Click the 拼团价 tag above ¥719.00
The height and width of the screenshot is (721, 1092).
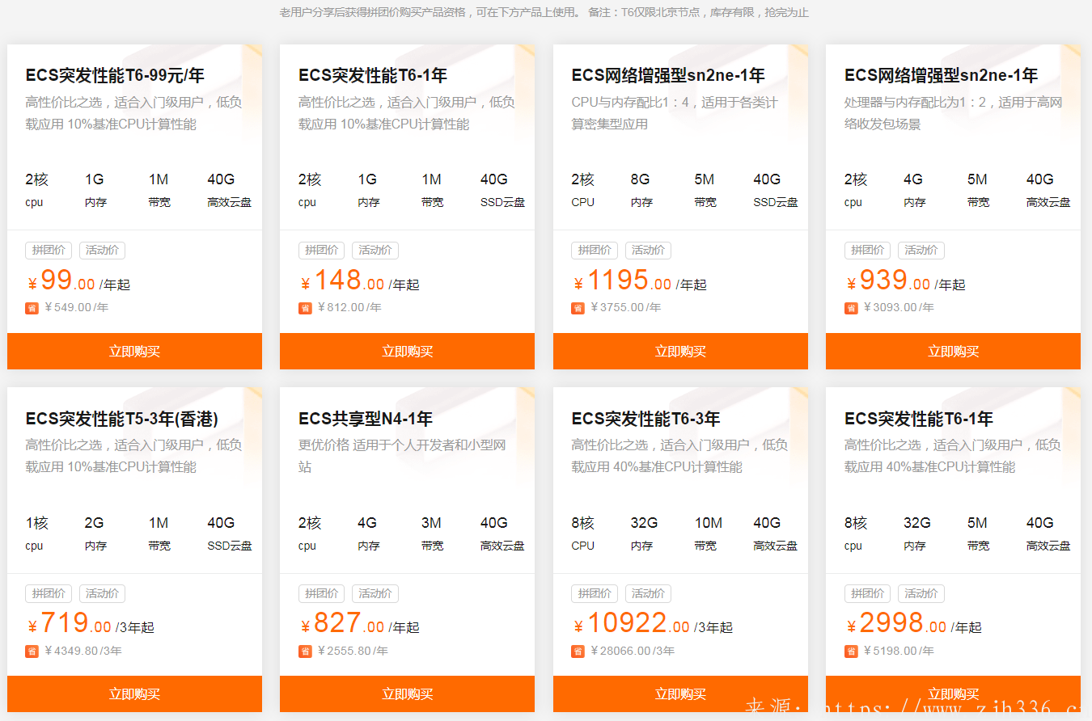[x=49, y=594]
